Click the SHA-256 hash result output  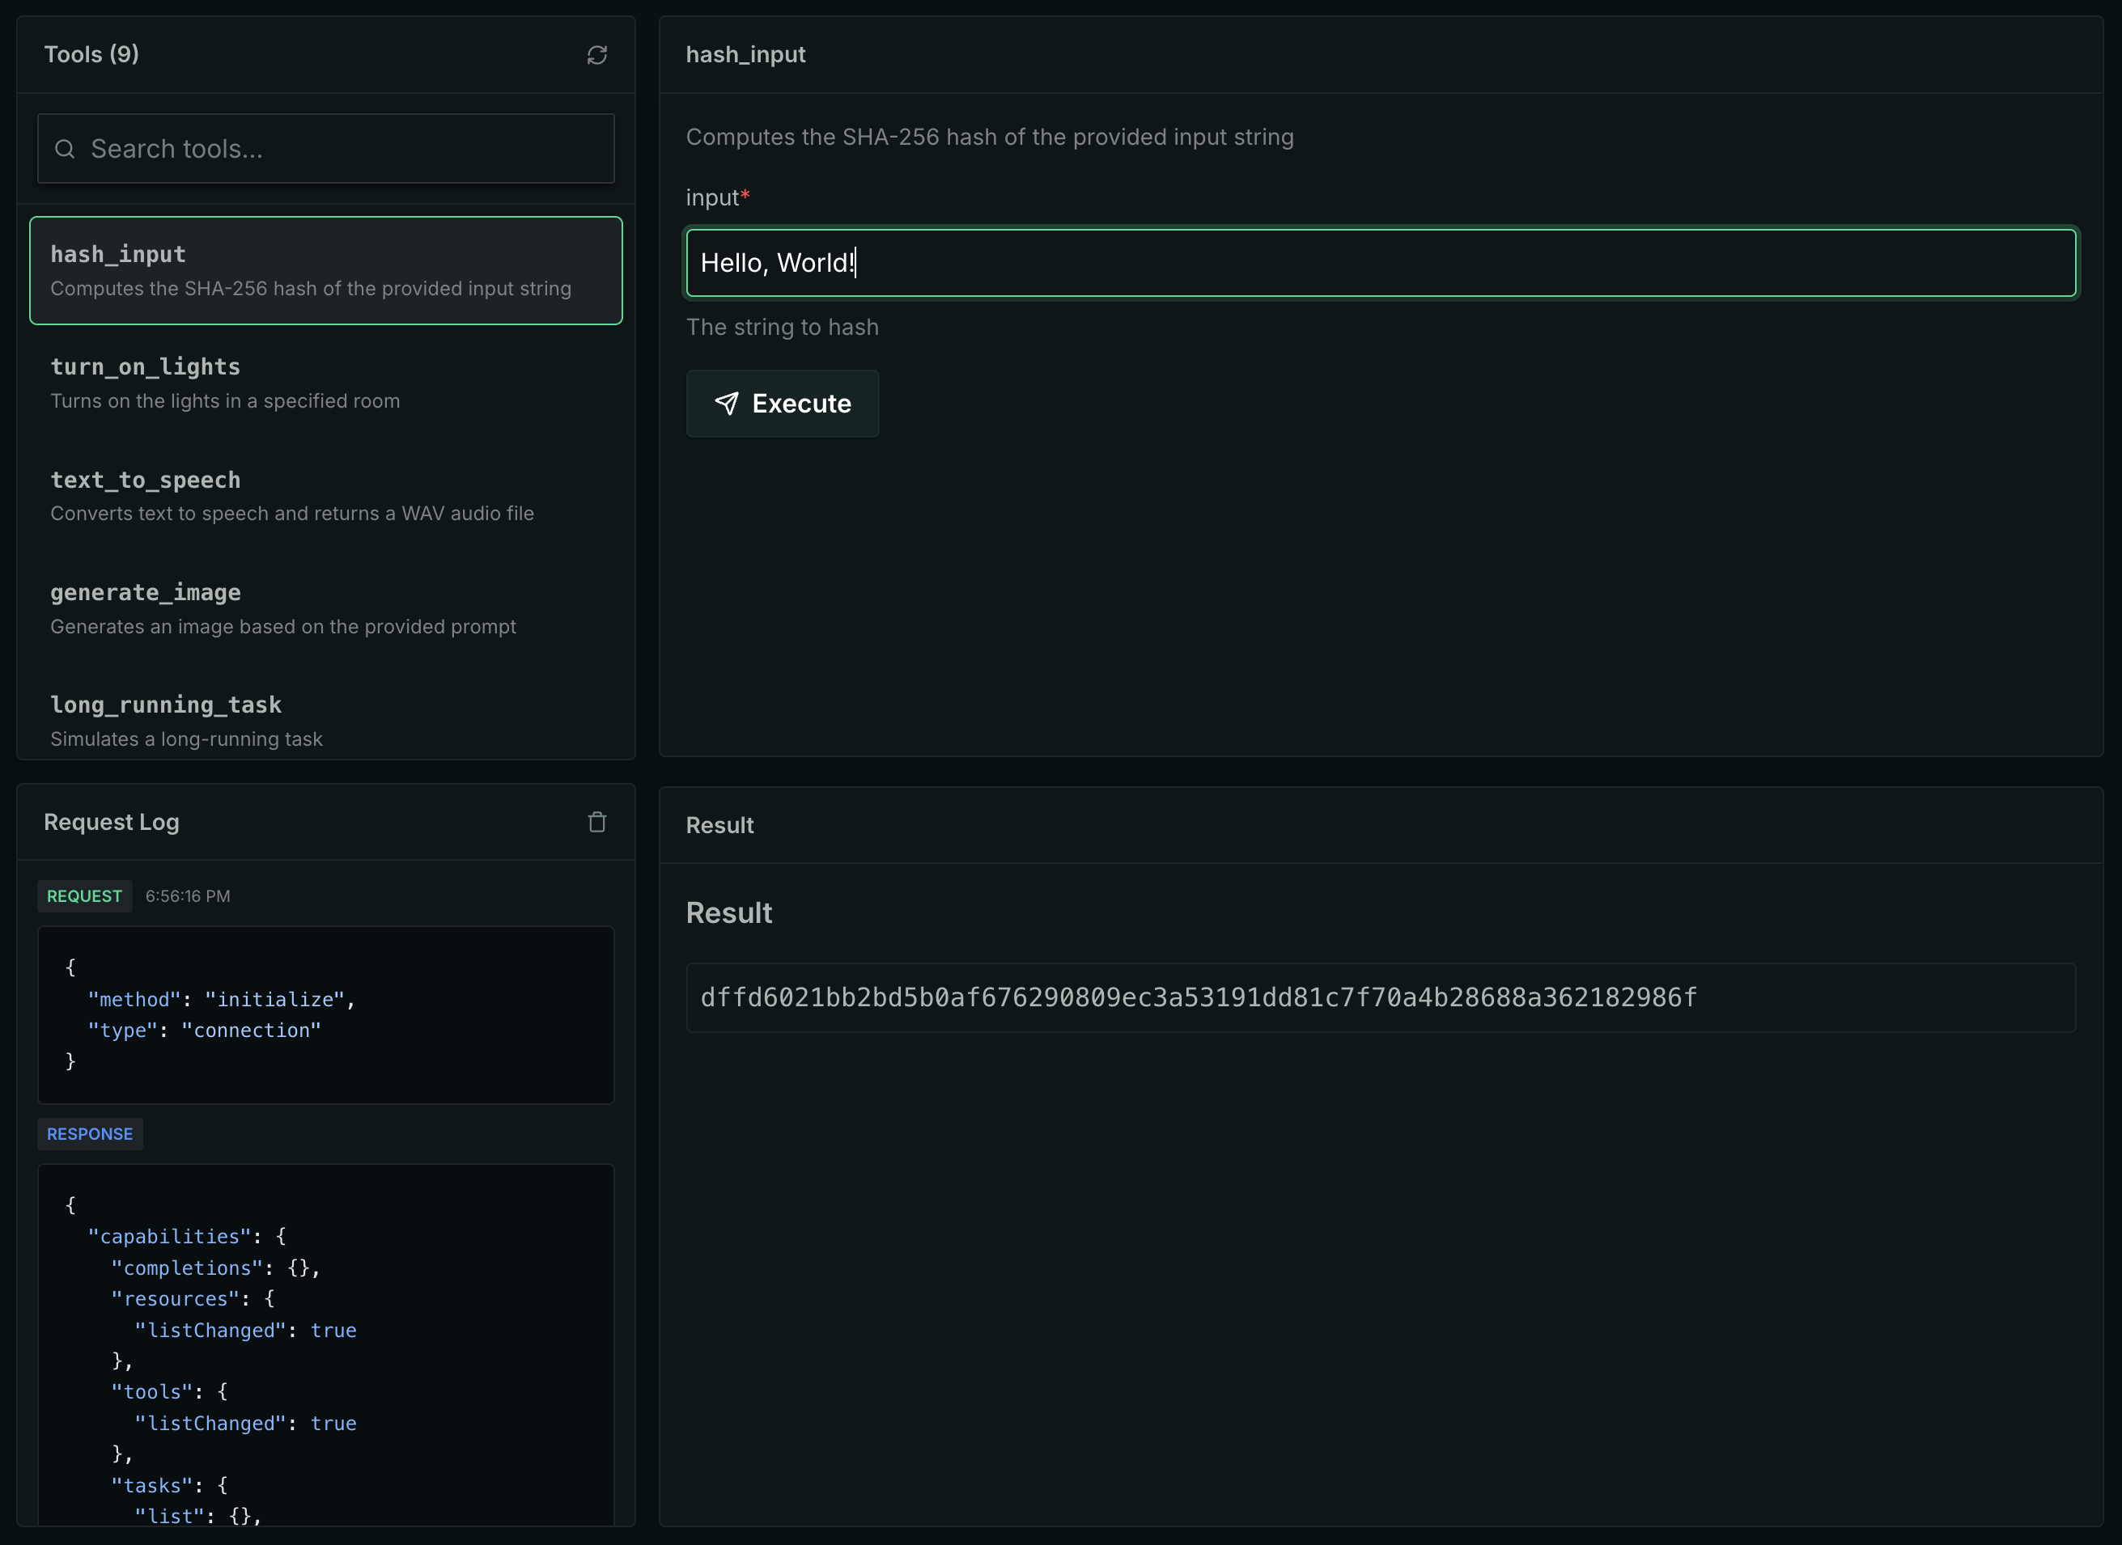[1198, 998]
